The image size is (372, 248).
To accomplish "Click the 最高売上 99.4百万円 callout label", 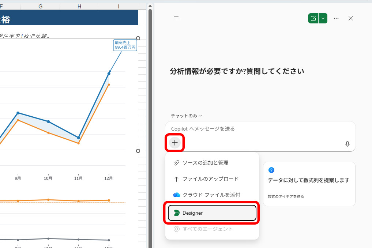I will (x=125, y=45).
